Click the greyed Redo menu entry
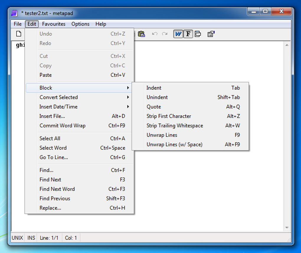This screenshot has height=253, width=301. pyautogui.click(x=79, y=43)
